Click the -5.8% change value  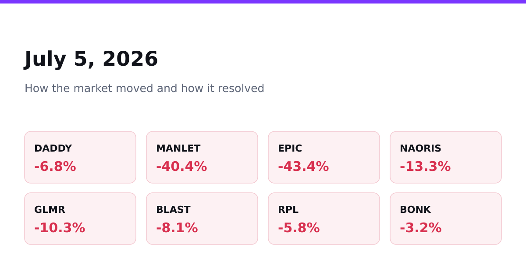point(299,228)
